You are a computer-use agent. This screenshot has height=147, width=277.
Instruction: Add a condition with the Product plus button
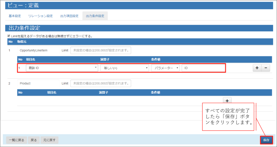[x=227, y=101]
